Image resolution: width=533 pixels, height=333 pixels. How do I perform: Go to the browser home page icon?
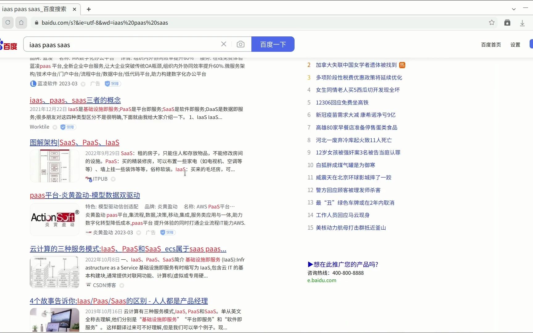[x=21, y=23]
